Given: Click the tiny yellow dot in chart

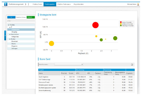Looking at the screenshot, I should (x=106, y=39).
